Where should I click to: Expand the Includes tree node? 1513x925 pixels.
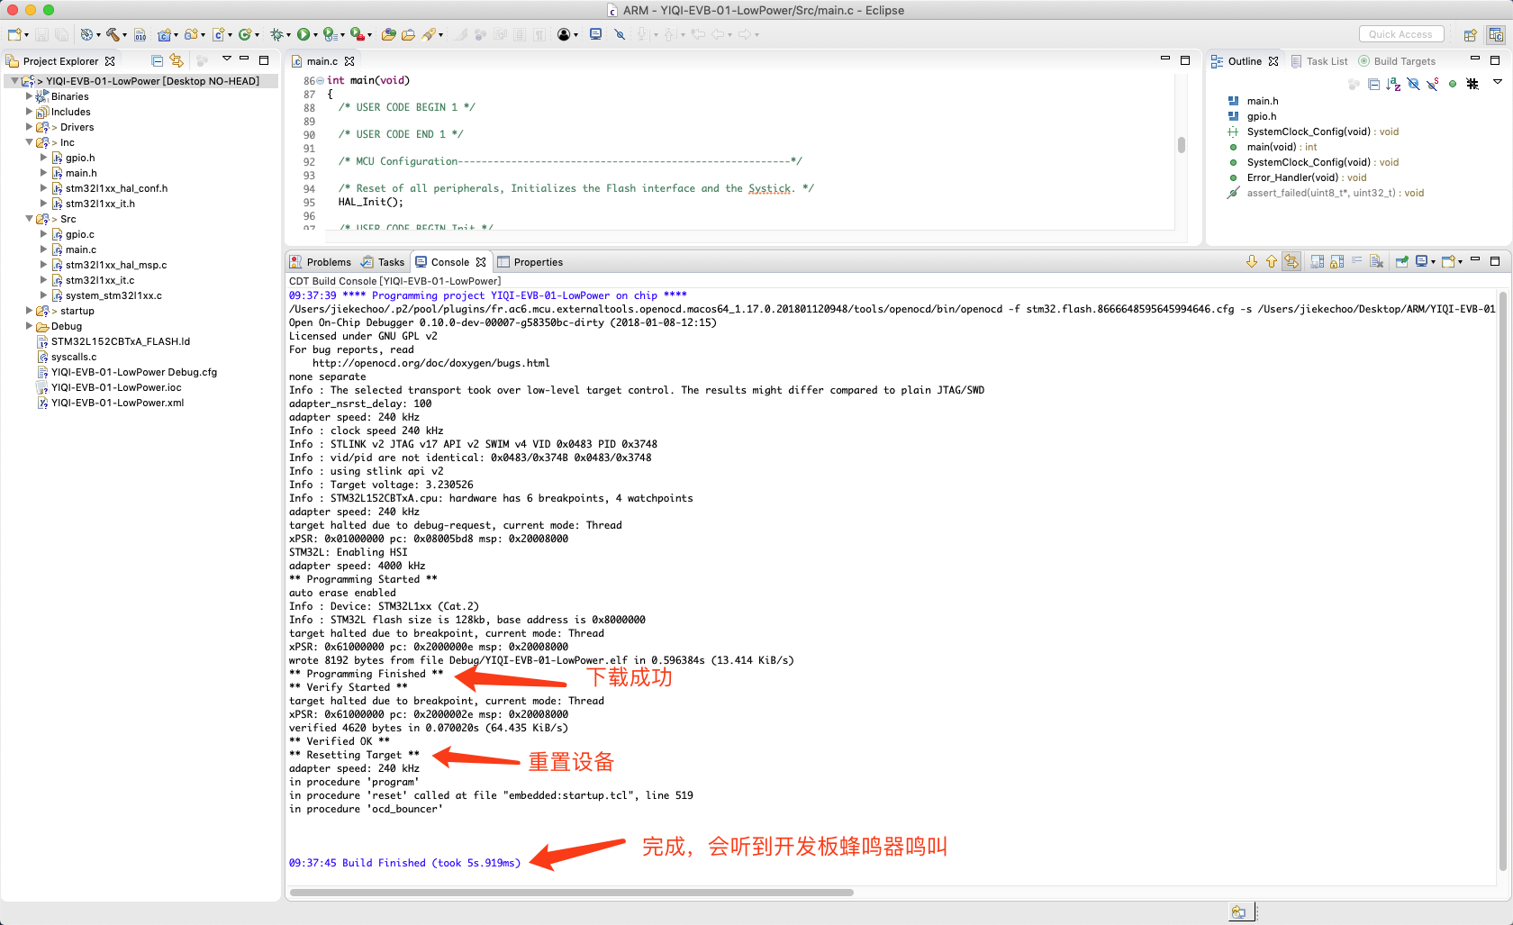[x=29, y=112]
